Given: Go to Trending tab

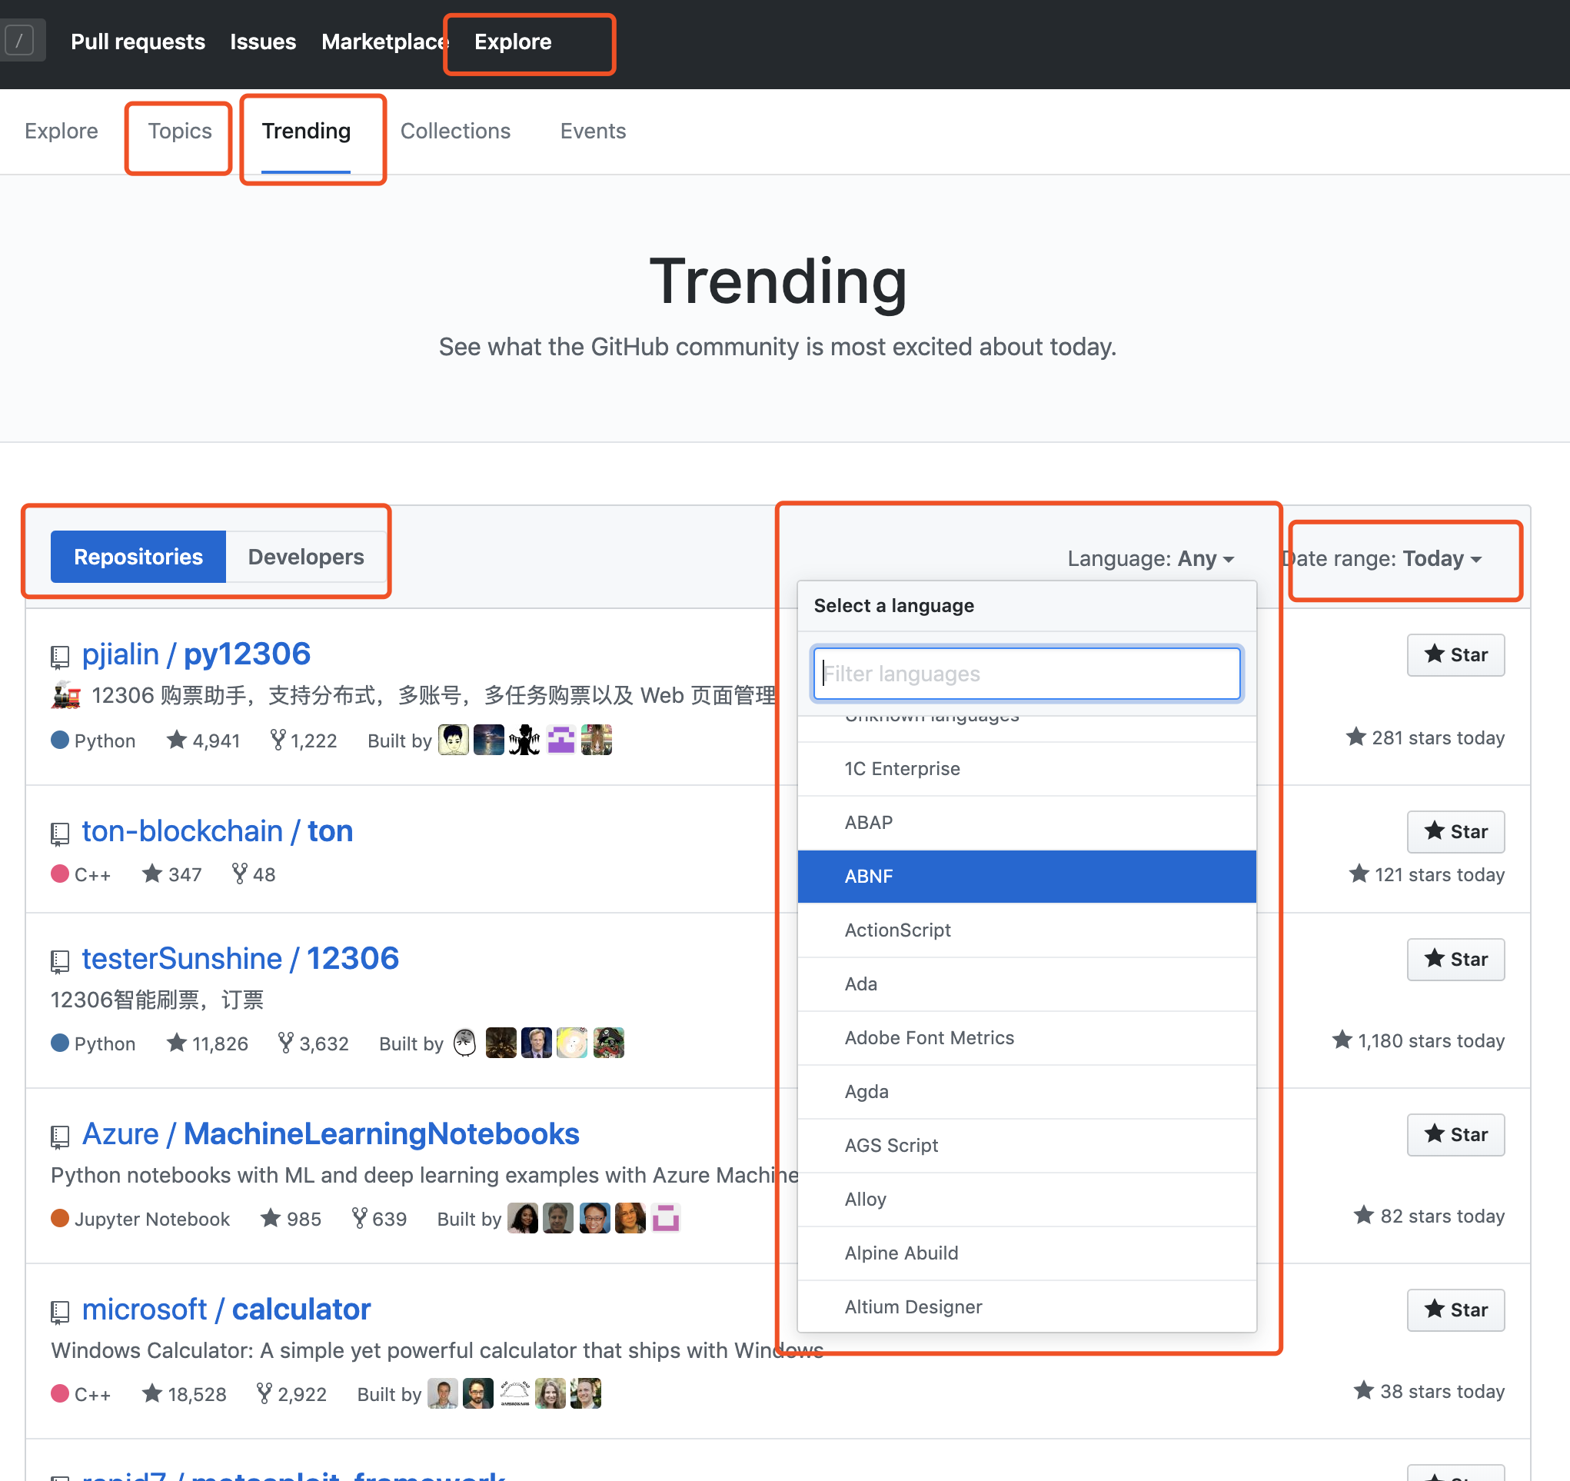Looking at the screenshot, I should 306,131.
